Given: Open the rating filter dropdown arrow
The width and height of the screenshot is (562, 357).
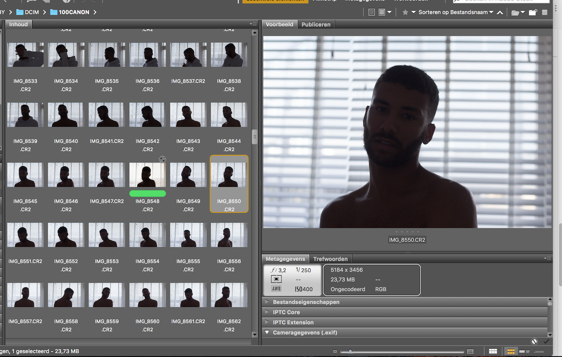Looking at the screenshot, I should click(413, 12).
